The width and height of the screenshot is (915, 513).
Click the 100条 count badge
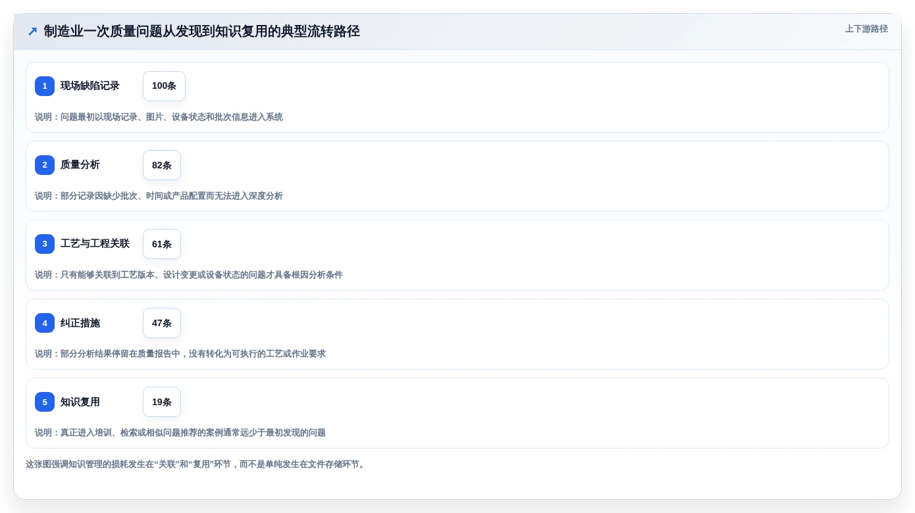tap(164, 86)
